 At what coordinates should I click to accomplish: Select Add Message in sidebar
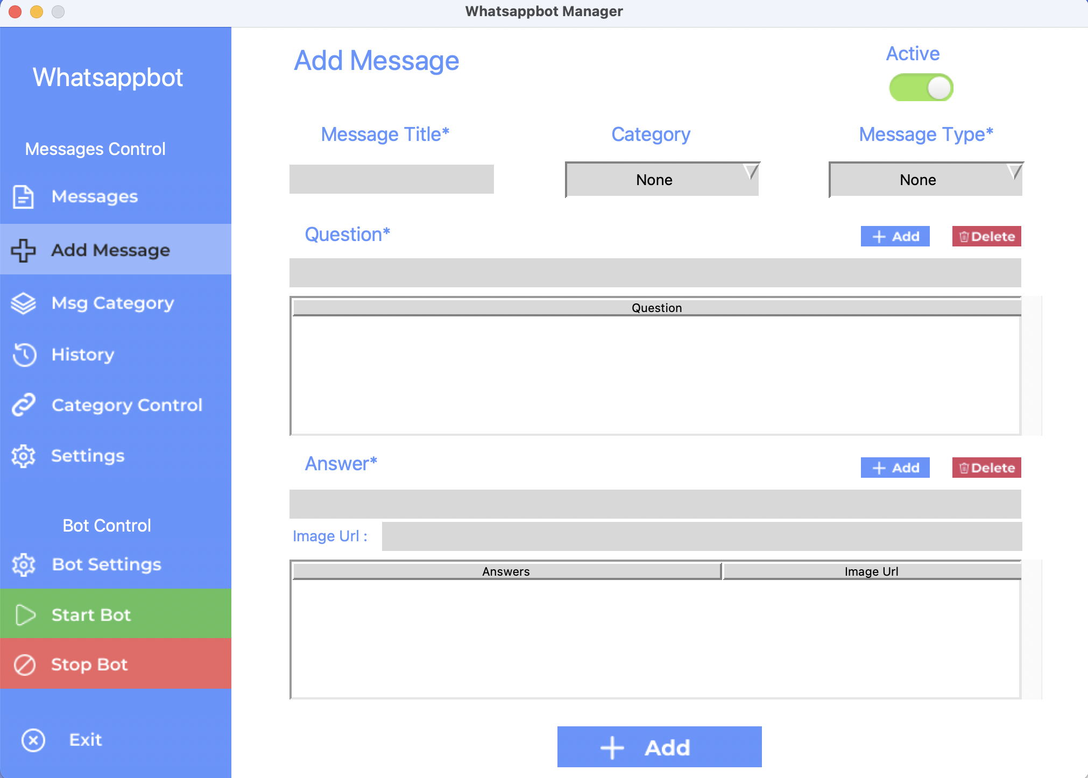click(x=116, y=250)
